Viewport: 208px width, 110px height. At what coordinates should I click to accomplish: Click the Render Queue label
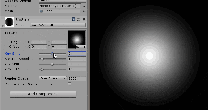[16, 78]
